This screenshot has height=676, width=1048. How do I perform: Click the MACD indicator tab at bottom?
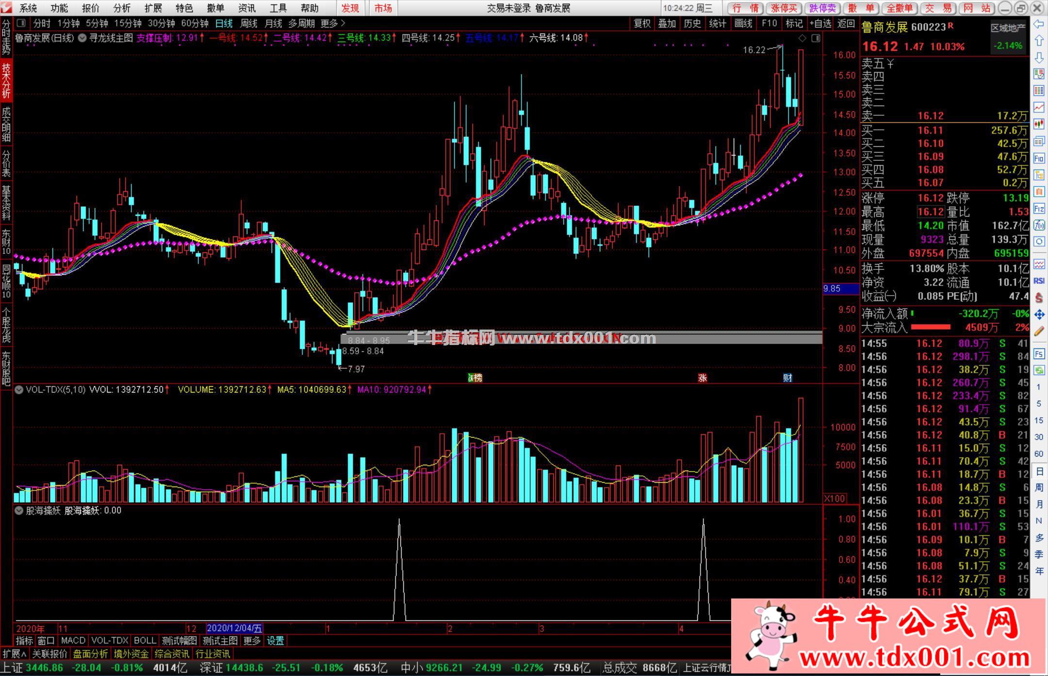(x=73, y=641)
